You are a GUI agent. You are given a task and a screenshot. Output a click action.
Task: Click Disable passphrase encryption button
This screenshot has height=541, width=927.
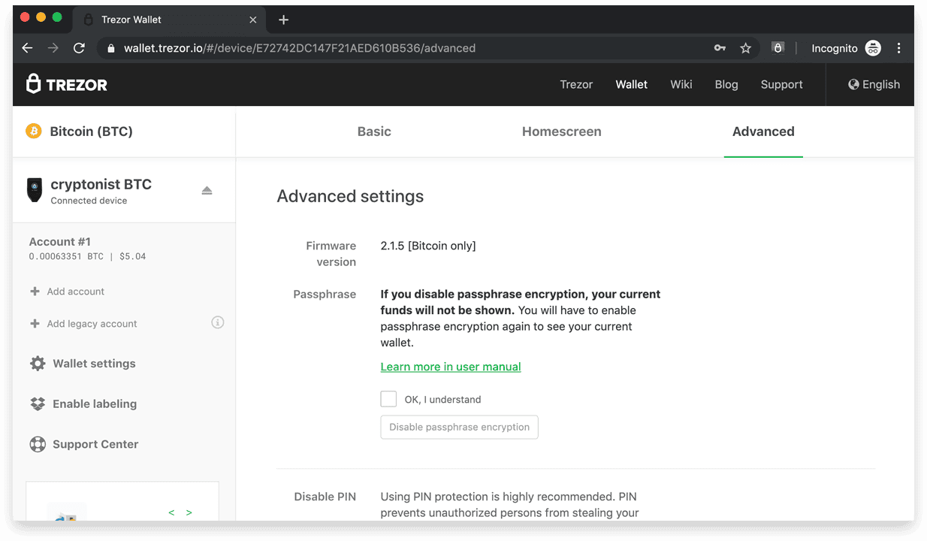460,427
